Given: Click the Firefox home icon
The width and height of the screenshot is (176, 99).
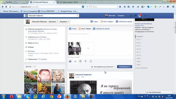Looking at the screenshot, I should coord(120,7).
